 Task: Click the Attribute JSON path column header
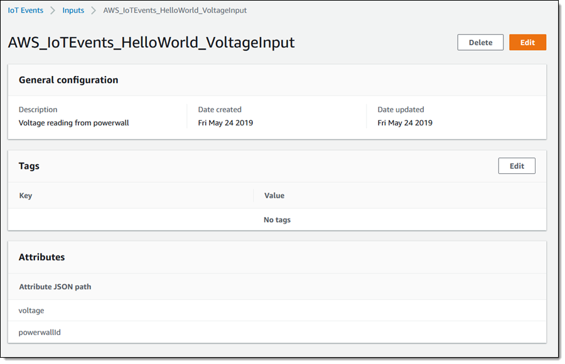[x=55, y=287]
